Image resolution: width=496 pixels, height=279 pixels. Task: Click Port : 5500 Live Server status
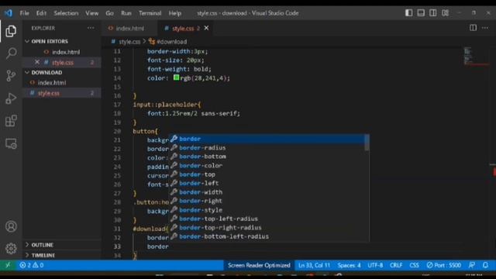pos(443,265)
